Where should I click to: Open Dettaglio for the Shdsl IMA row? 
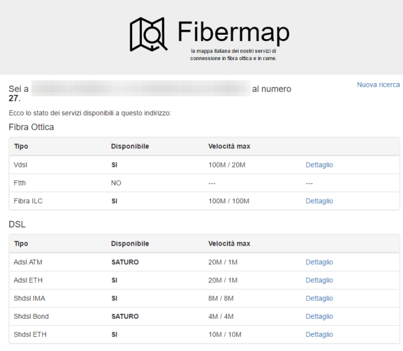319,298
